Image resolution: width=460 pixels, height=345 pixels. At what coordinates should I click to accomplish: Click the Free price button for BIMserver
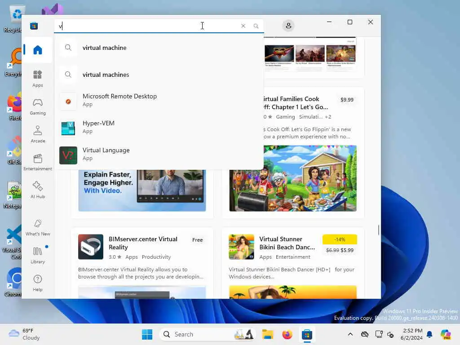click(198, 240)
